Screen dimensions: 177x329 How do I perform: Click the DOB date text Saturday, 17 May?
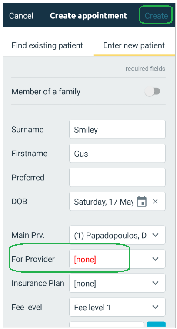click(104, 202)
